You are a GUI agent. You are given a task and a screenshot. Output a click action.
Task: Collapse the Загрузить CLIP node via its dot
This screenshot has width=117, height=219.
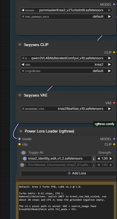coord(20,45)
